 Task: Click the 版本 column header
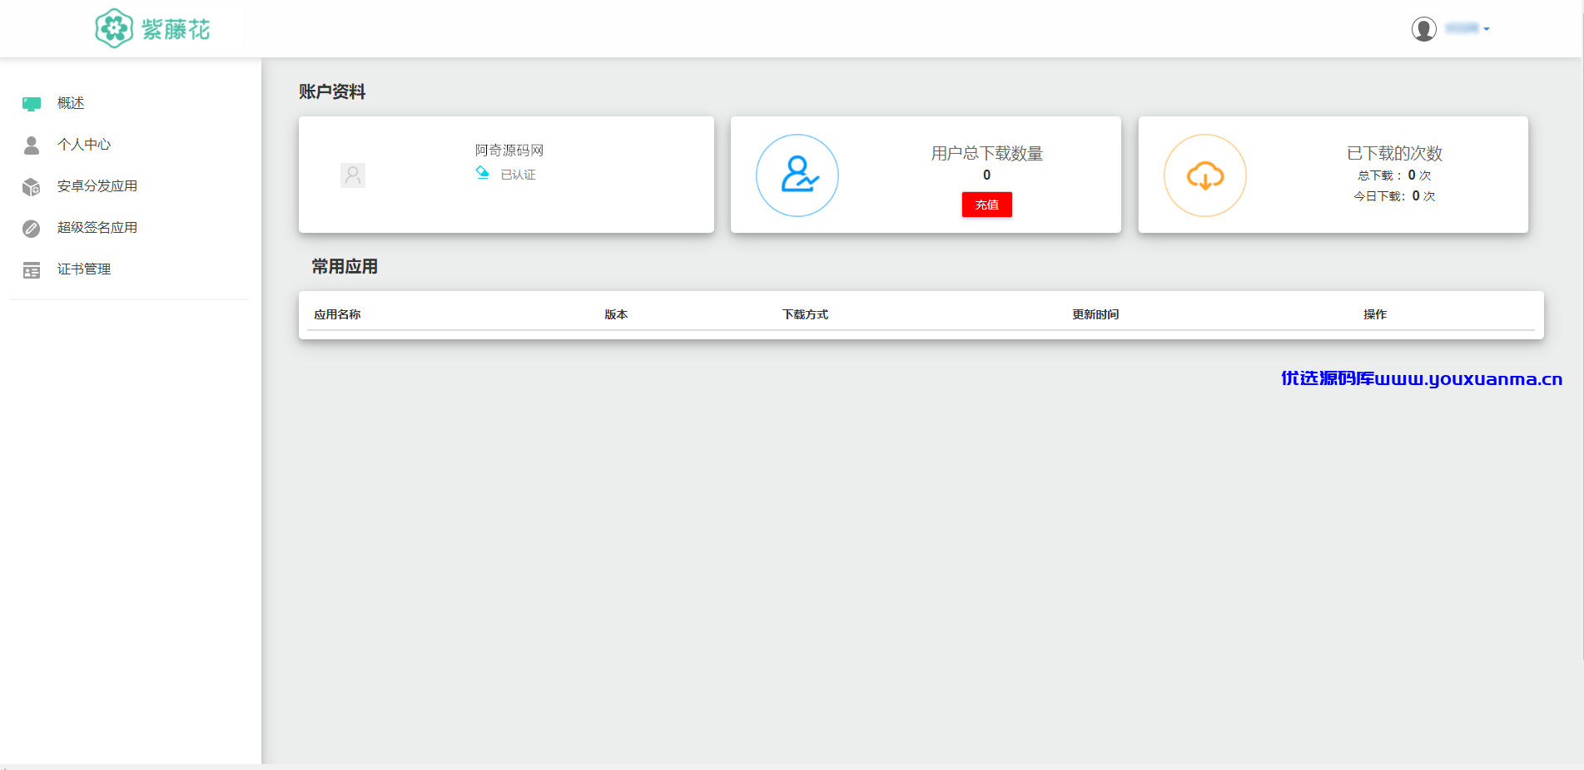616,314
